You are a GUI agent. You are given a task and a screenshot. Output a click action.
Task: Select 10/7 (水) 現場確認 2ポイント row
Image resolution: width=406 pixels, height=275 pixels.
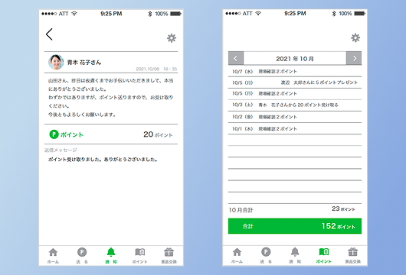(x=295, y=71)
